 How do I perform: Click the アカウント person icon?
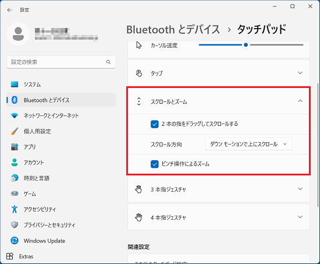15,163
